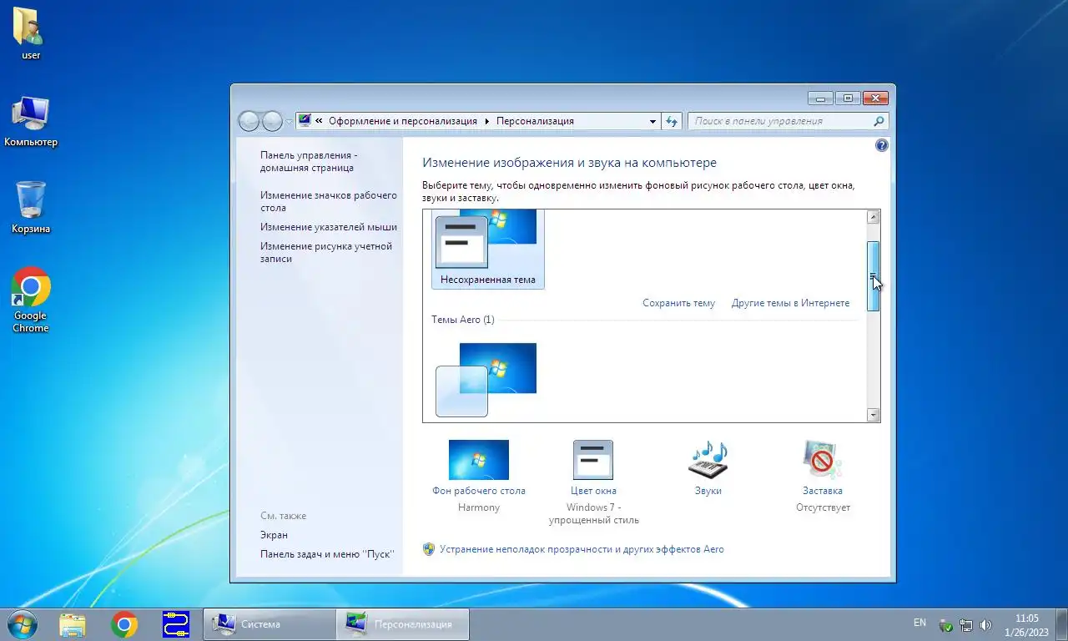Viewport: 1068px width, 641px height.
Task: Click the safely remove hardware tray icon
Action: 946,624
